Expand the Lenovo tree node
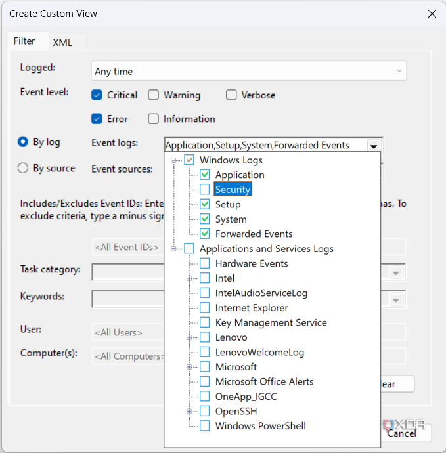The height and width of the screenshot is (453, 446). (189, 337)
